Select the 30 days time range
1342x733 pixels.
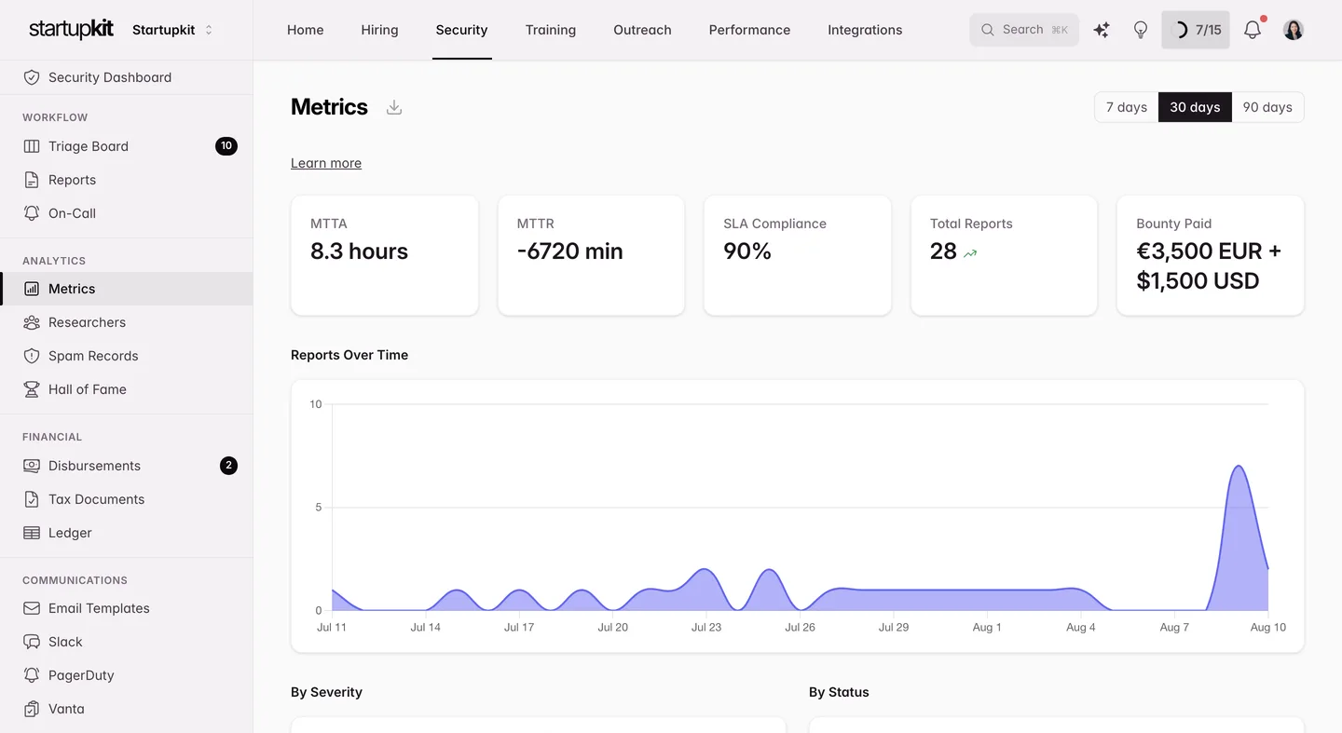click(1195, 107)
